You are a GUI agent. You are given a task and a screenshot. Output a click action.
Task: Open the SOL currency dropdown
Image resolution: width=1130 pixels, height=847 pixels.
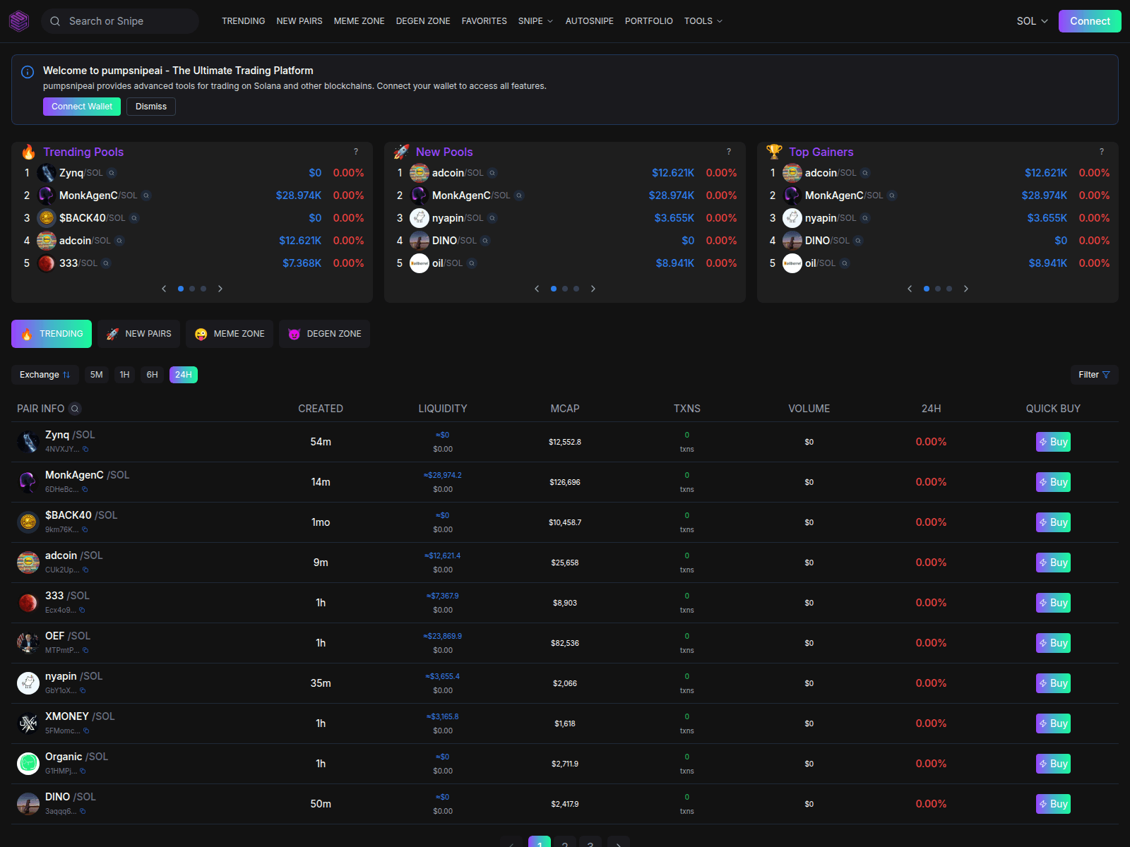[x=1032, y=21]
